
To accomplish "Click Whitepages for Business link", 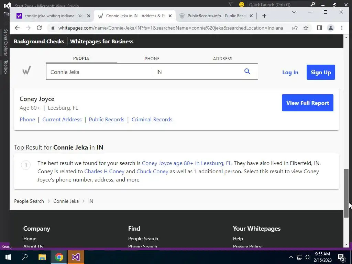I will click(102, 42).
